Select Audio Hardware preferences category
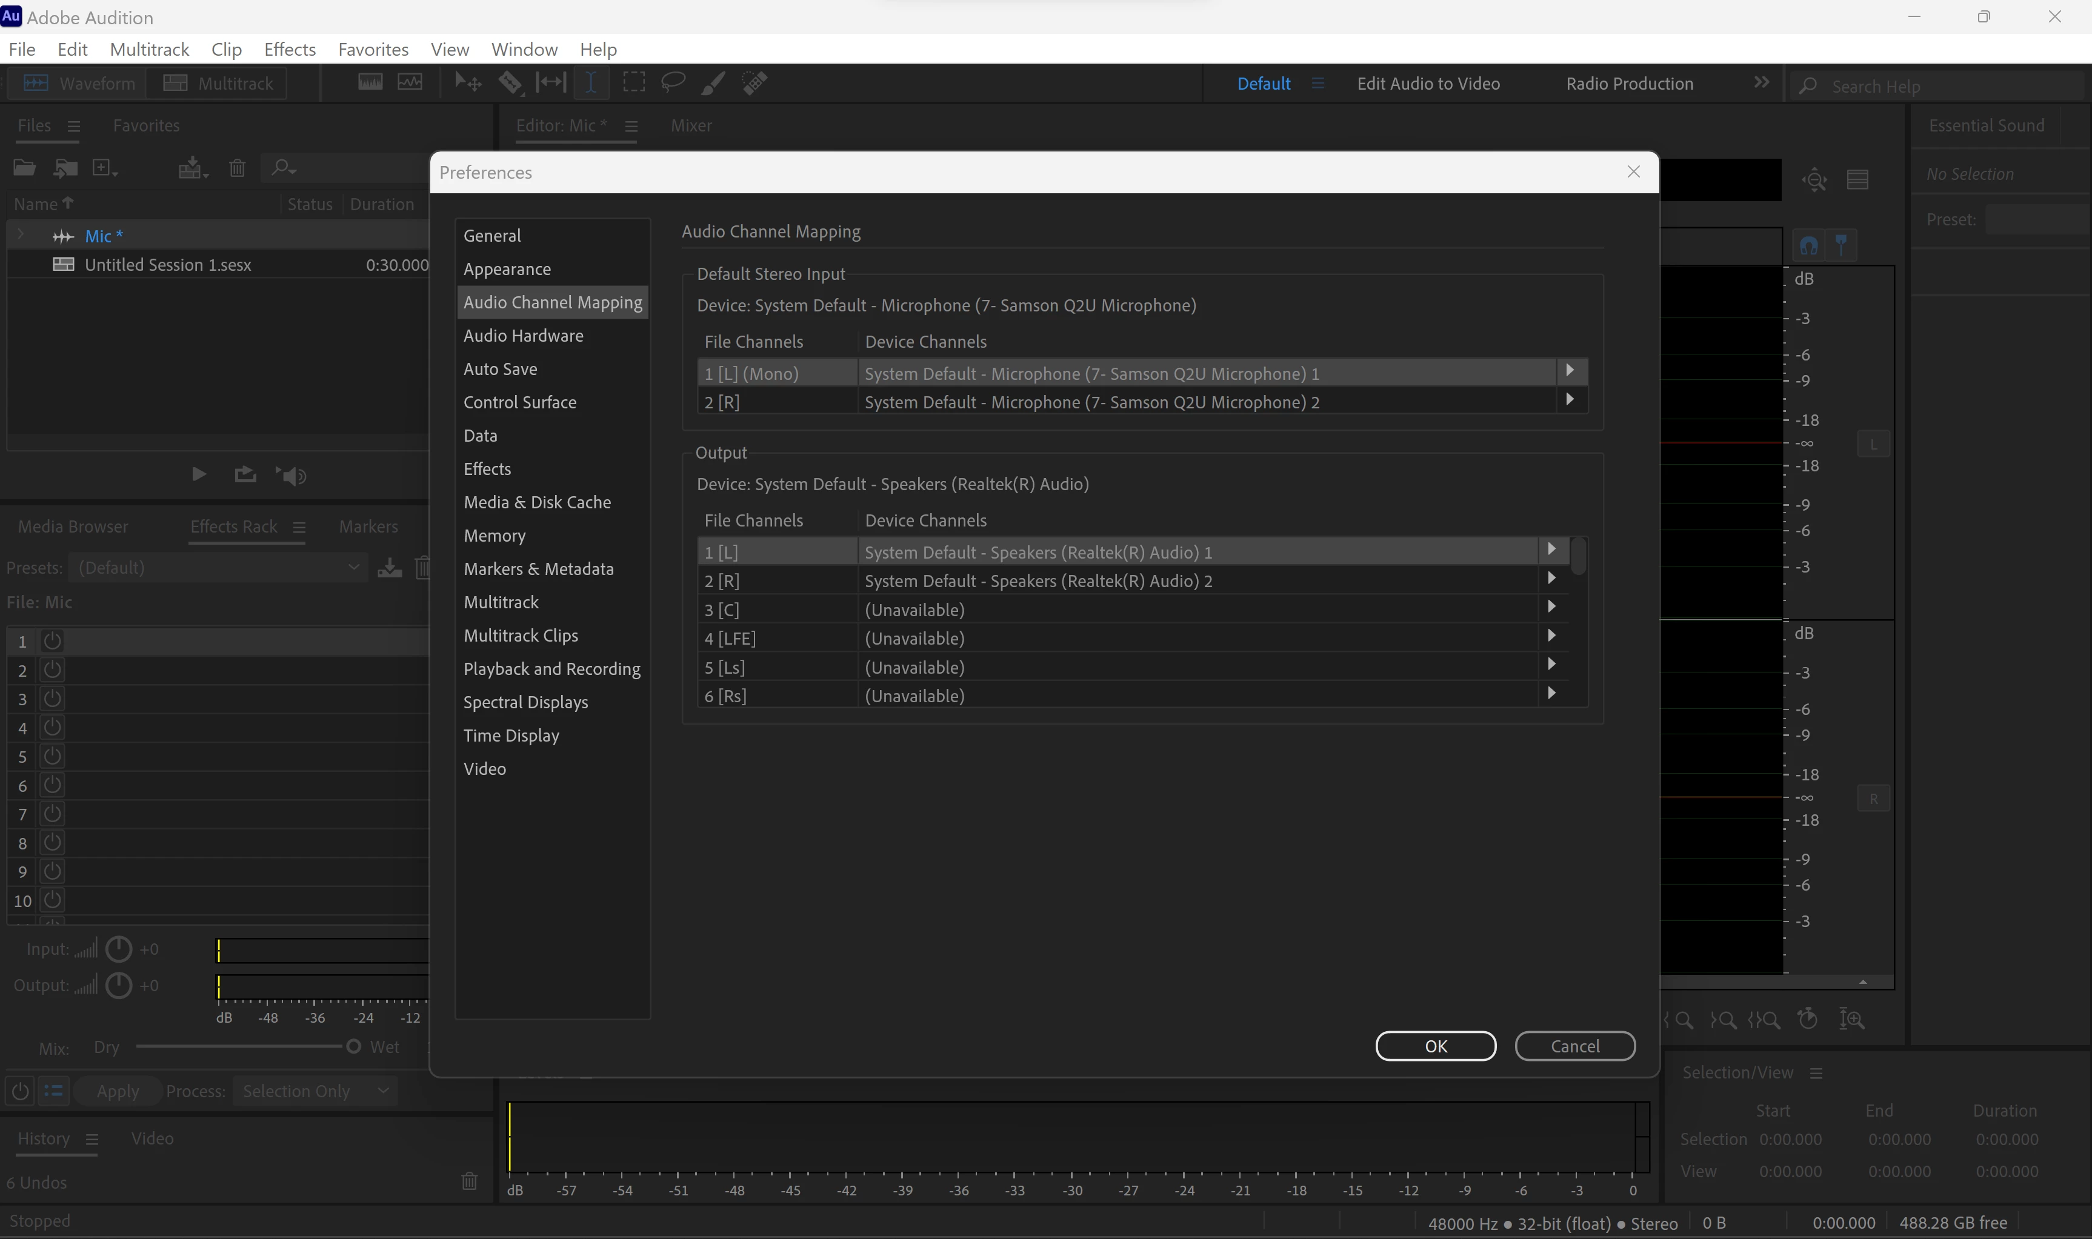Image resolution: width=2092 pixels, height=1239 pixels. pyautogui.click(x=524, y=336)
